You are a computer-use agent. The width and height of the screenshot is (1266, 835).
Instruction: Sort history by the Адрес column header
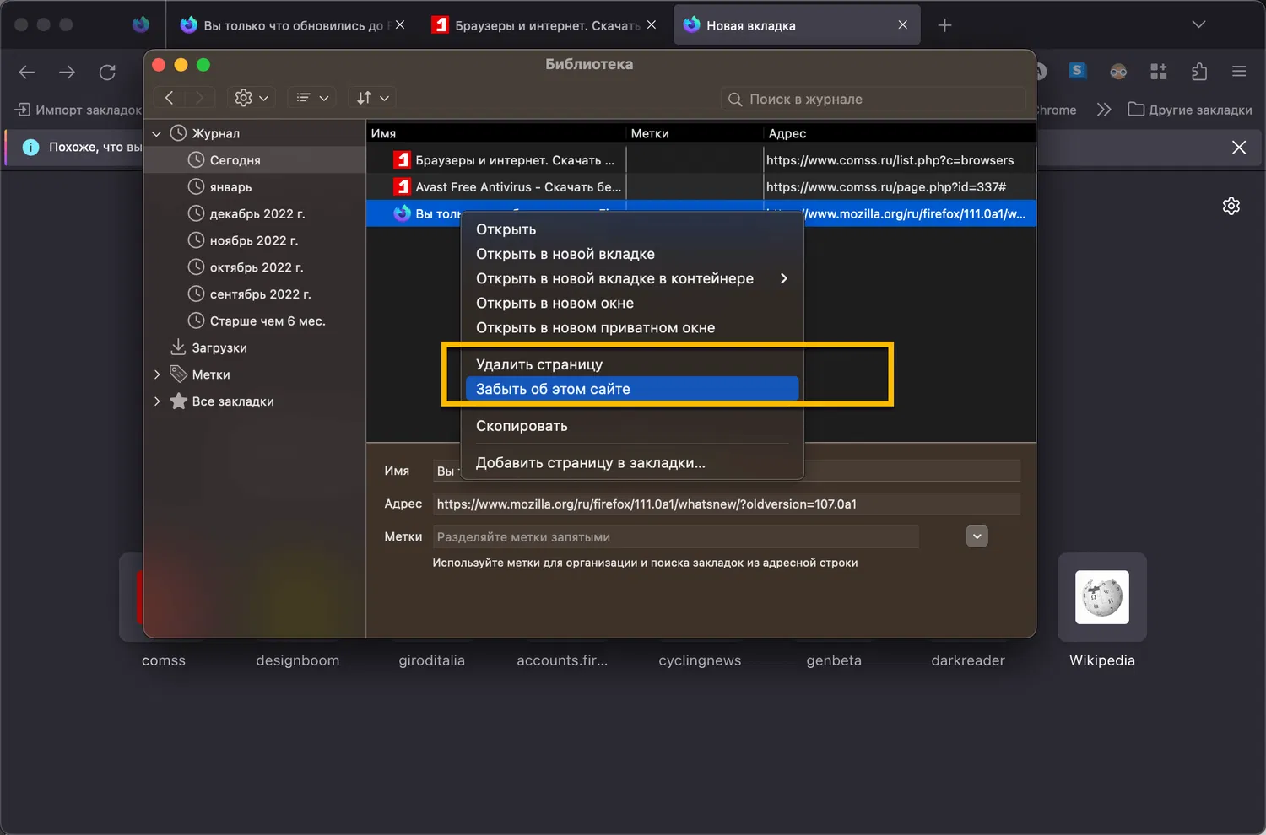point(900,133)
